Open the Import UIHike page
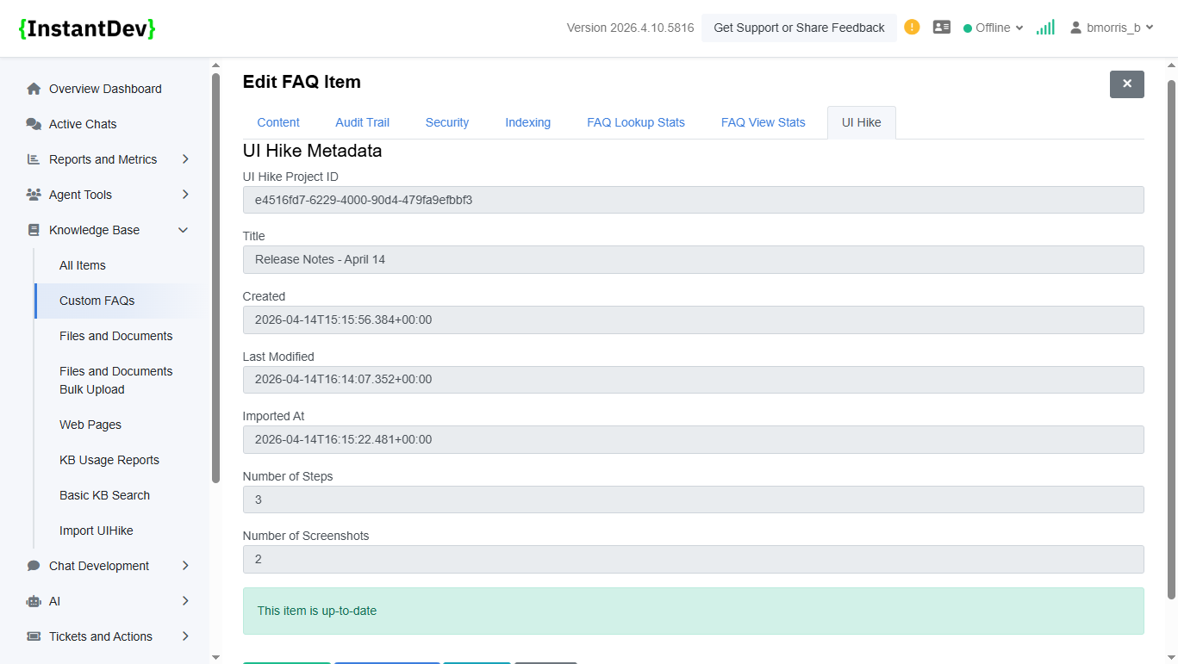This screenshot has width=1178, height=664. tap(96, 530)
